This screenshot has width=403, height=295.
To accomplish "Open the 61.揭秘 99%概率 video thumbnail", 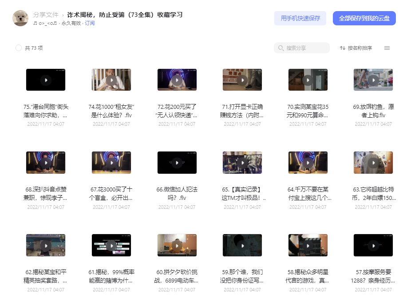I will pos(111,245).
